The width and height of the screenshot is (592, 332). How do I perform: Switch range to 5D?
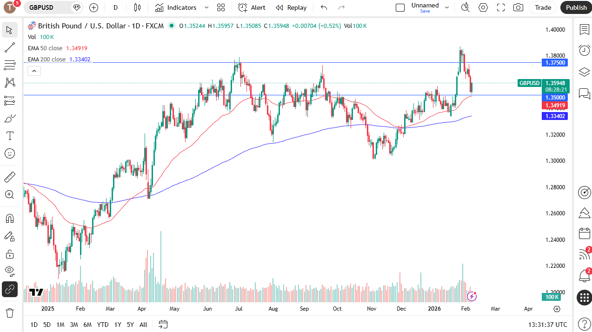[x=47, y=325]
